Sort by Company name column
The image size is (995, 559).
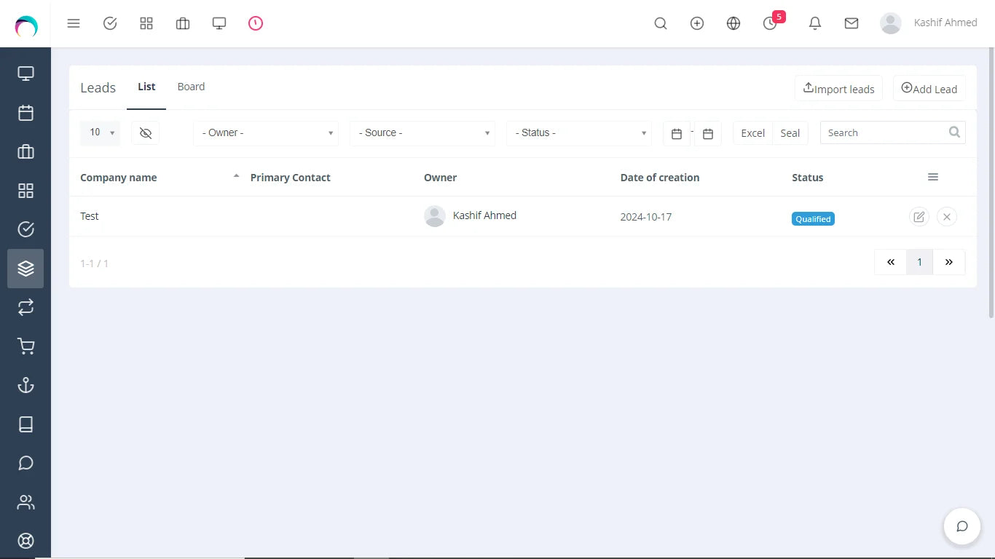(x=119, y=178)
